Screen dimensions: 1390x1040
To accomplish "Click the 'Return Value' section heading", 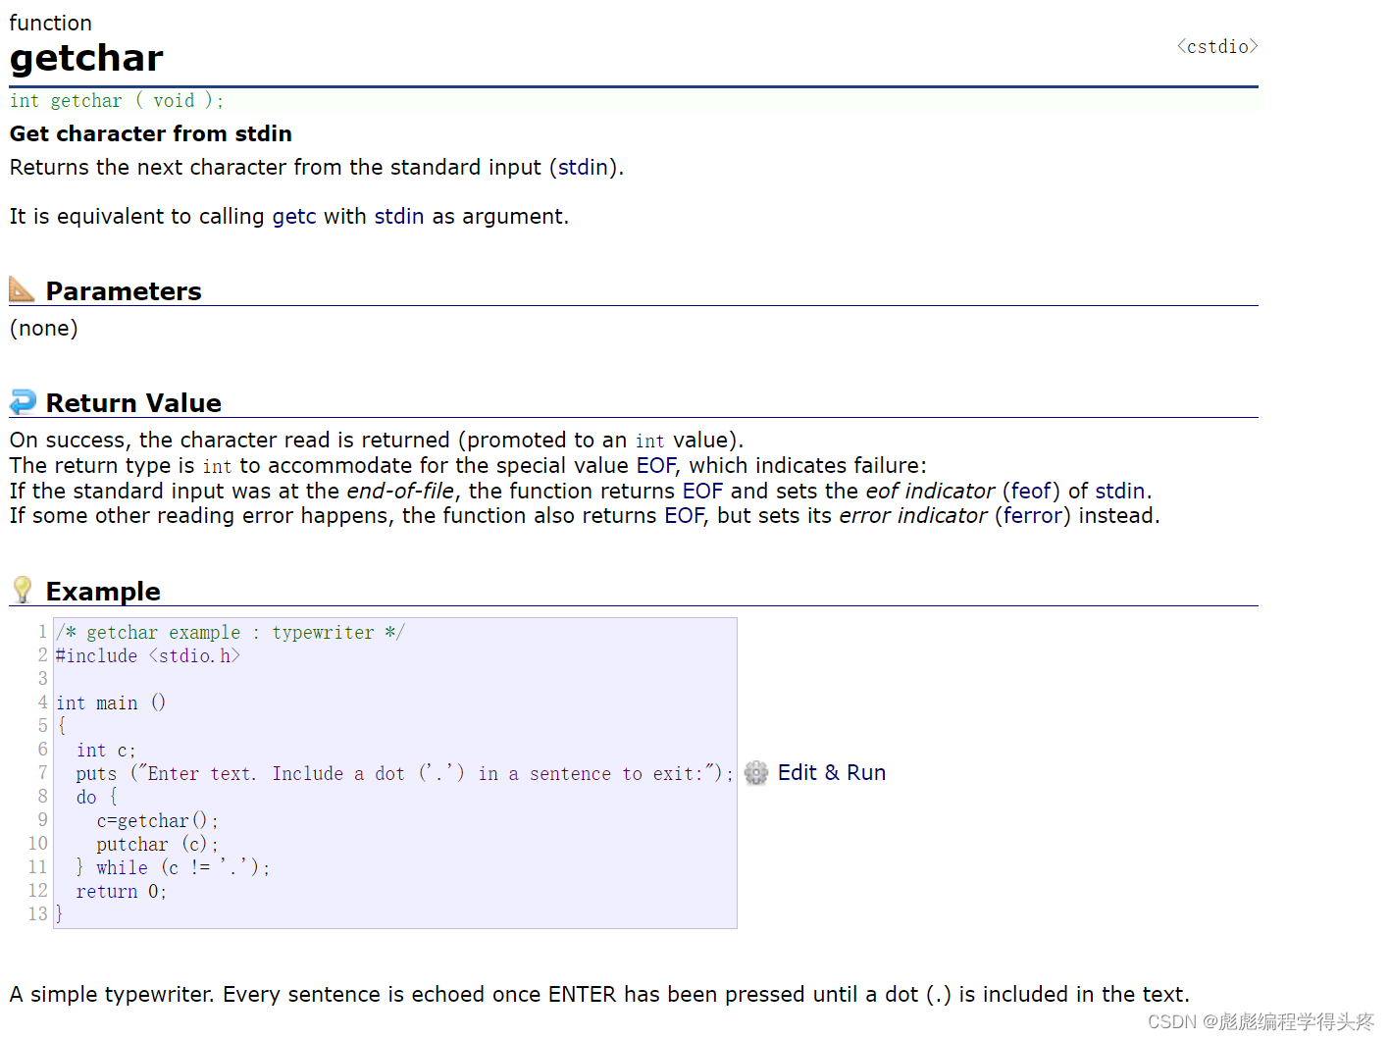I will pos(133,403).
